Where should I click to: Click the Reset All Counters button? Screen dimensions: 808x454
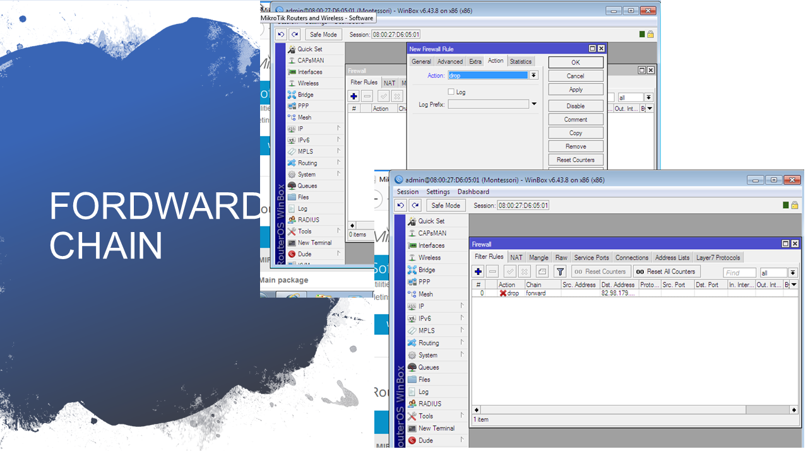coord(666,272)
